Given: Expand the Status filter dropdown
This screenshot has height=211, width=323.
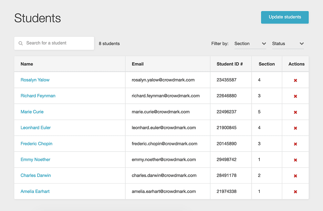Looking at the screenshot, I should pyautogui.click(x=288, y=44).
